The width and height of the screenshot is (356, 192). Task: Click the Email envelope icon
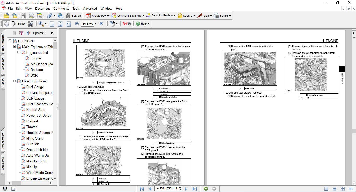(x=60, y=16)
